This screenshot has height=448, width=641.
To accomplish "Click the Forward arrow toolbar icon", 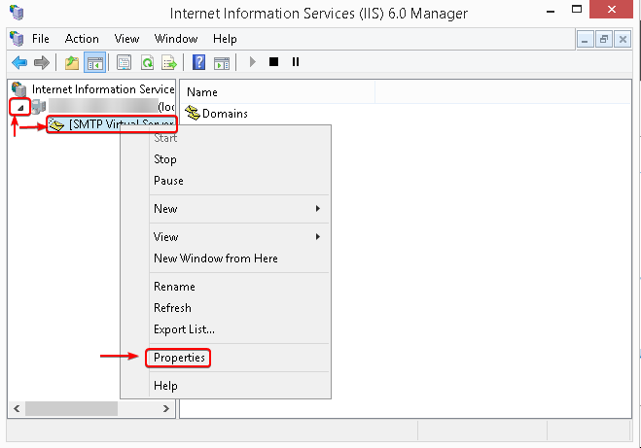I will 41,62.
